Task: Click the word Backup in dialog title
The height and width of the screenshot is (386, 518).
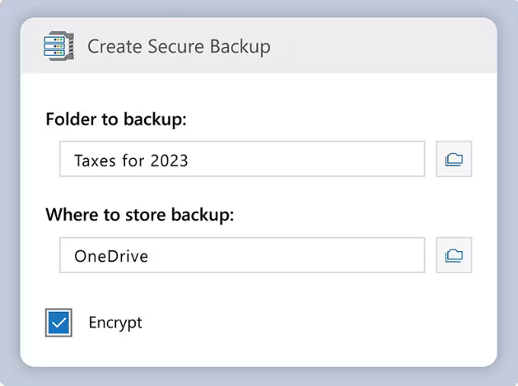Action: click(239, 46)
